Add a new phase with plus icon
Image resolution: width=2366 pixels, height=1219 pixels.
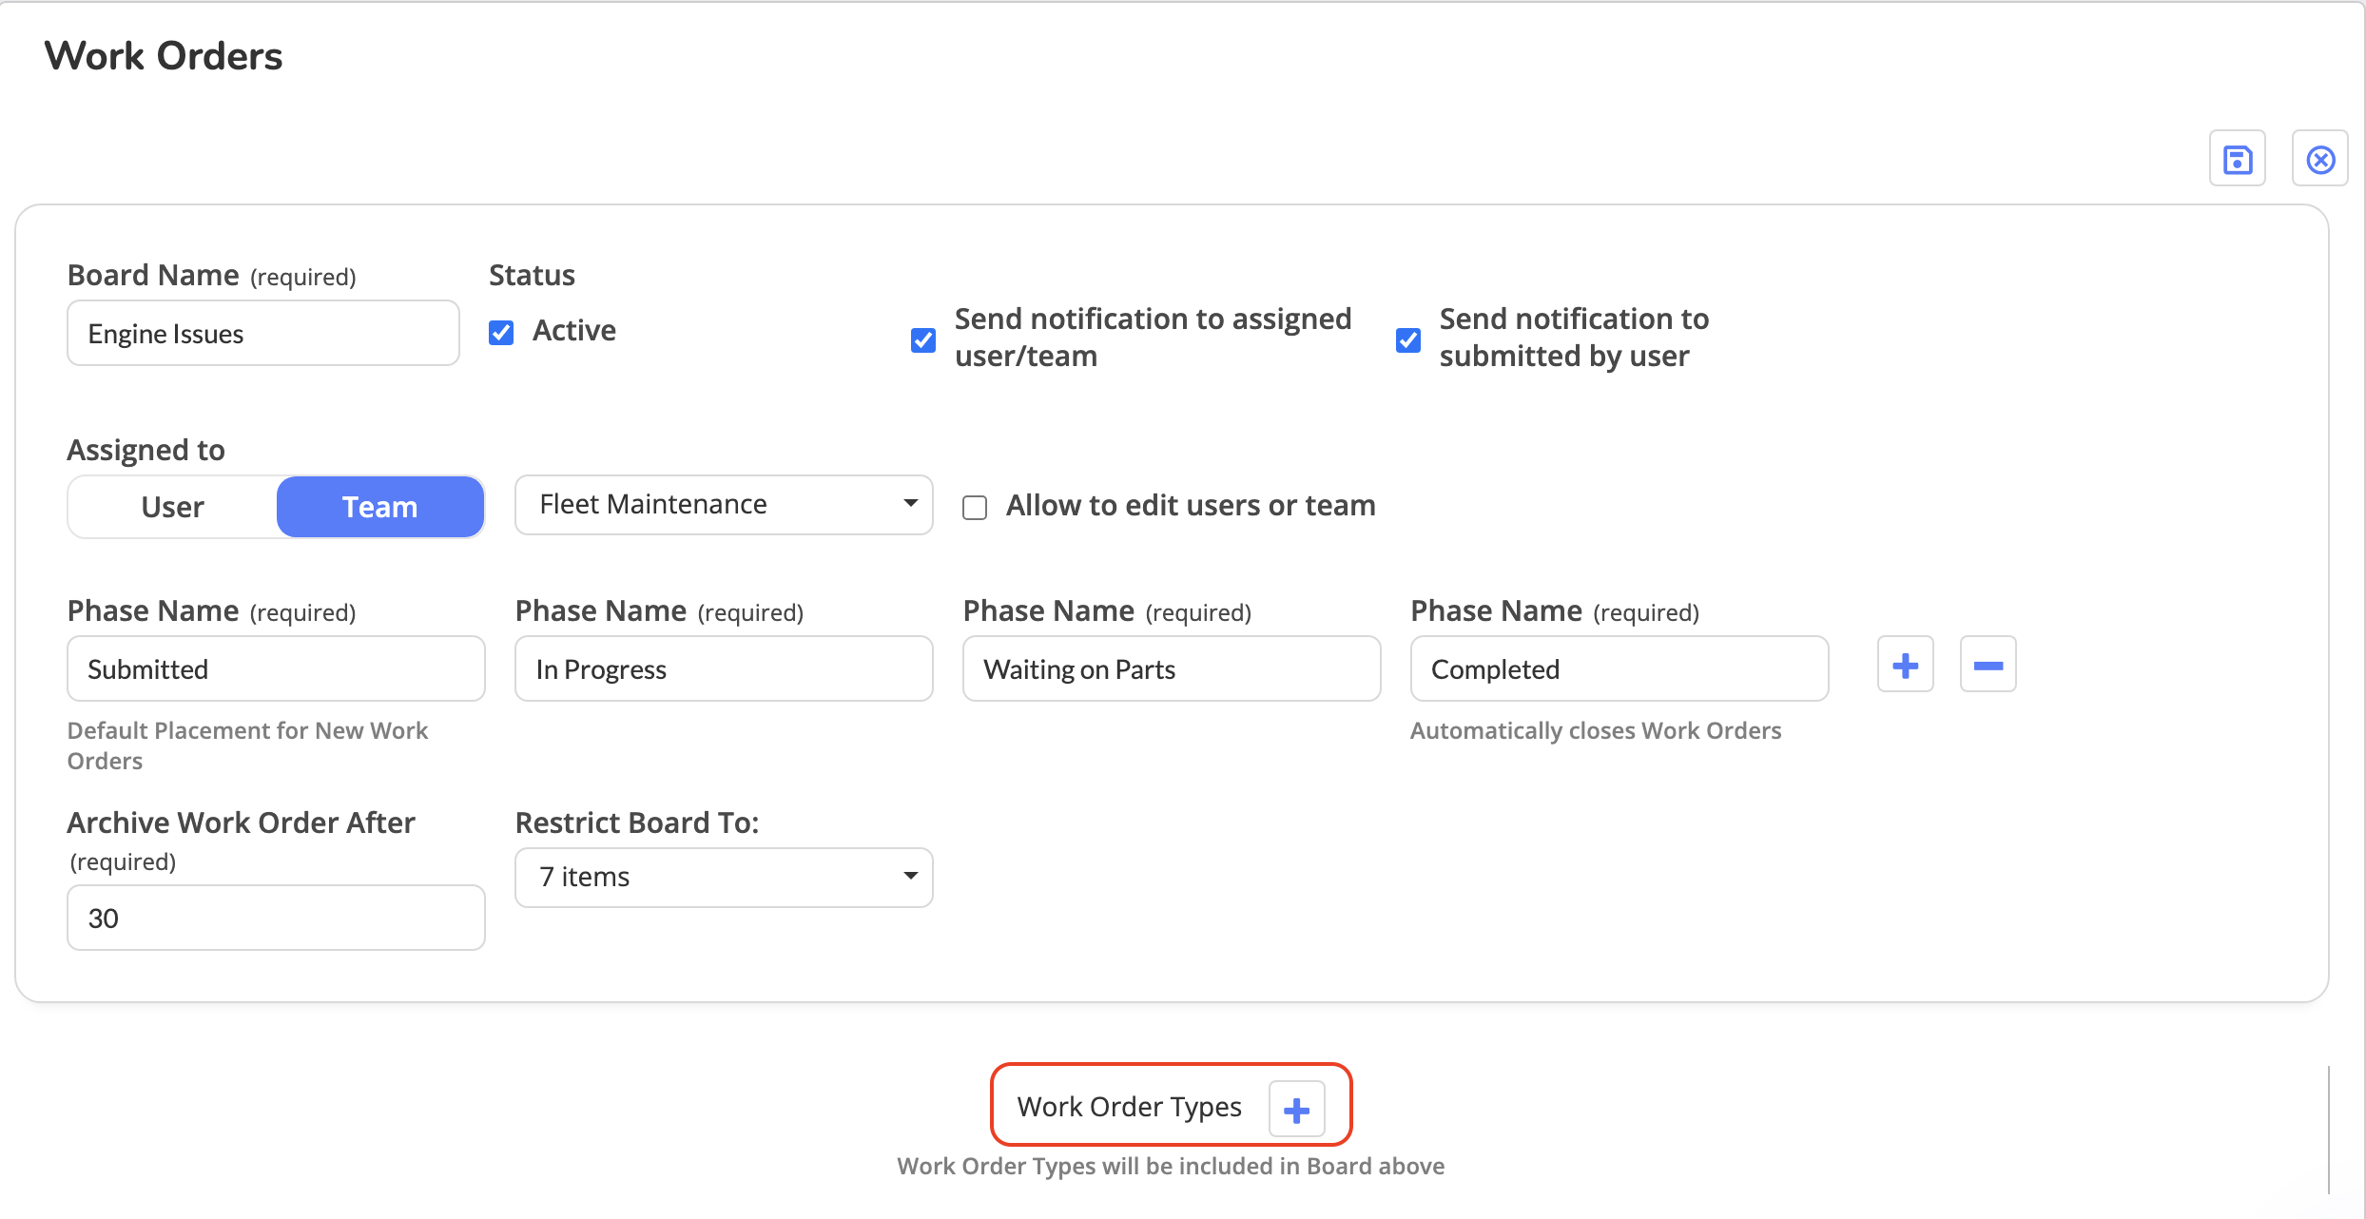pyautogui.click(x=1905, y=665)
